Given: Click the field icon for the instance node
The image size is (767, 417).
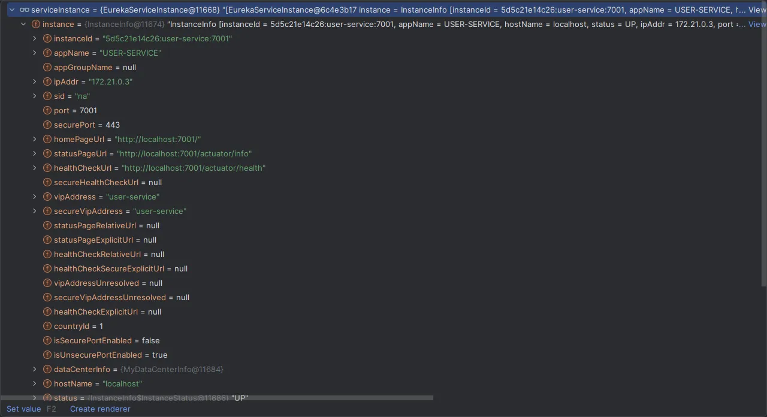Looking at the screenshot, I should coord(36,24).
